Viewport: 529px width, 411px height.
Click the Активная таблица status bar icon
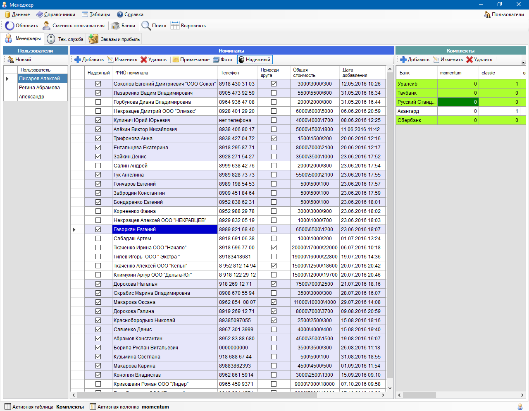(x=8, y=406)
